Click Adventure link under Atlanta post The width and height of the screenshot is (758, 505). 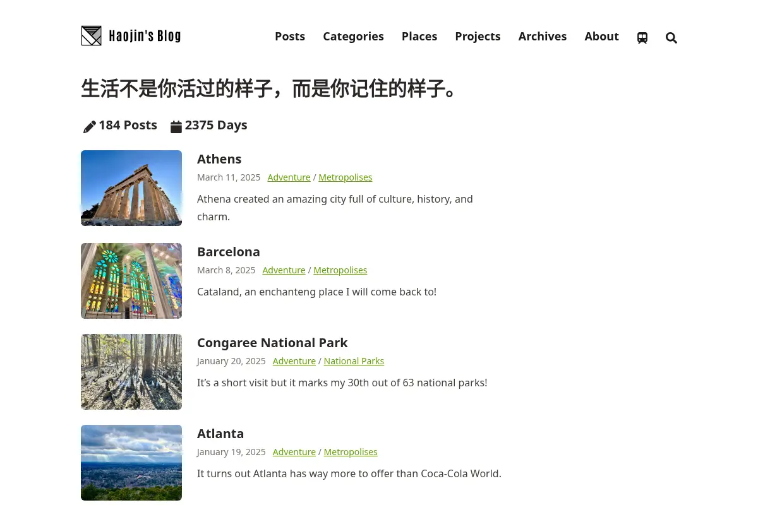(294, 452)
